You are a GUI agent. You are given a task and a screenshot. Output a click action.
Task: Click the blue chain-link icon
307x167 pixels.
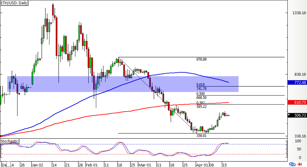coord(292,164)
